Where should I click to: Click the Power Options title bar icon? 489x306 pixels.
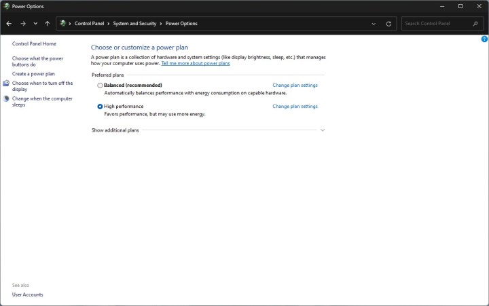click(6, 6)
